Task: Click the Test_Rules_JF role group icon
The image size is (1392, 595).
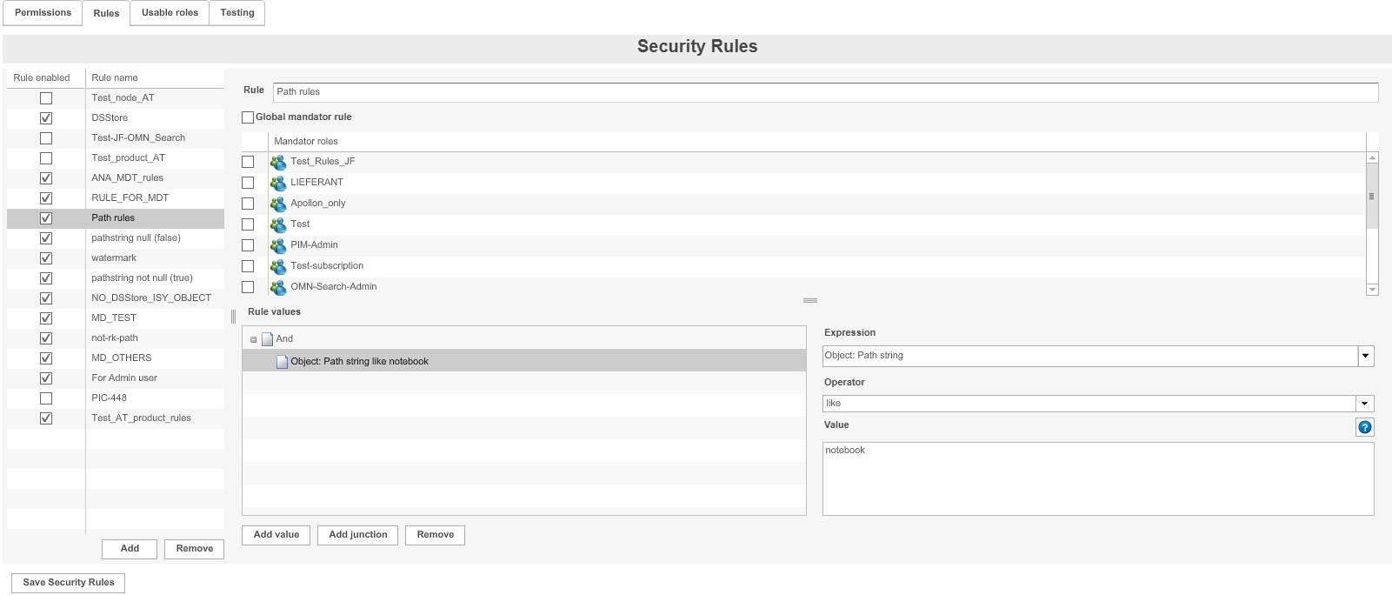Action: 278,162
